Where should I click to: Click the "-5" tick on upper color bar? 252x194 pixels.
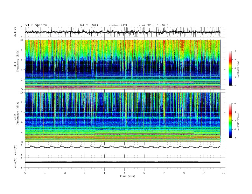pos(234,68)
